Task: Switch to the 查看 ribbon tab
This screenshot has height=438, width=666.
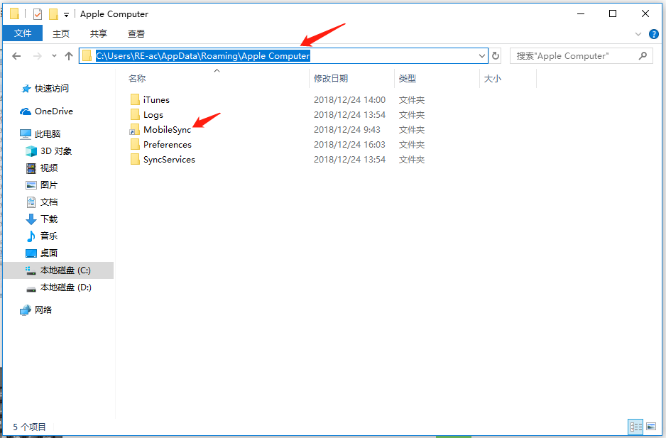Action: 136,33
